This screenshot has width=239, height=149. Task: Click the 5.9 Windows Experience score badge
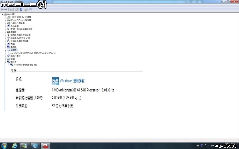point(55,81)
